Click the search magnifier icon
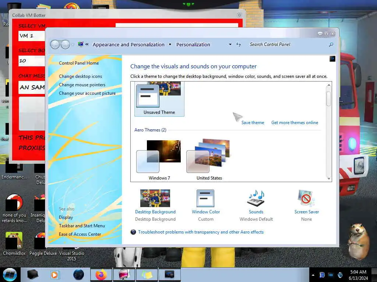377x282 pixels. coord(331,44)
